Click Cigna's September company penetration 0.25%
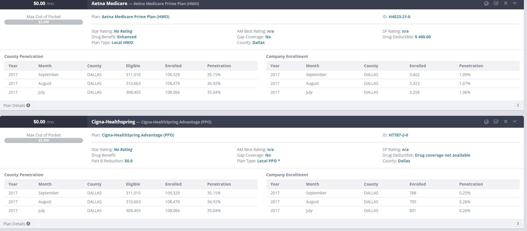 465,193
